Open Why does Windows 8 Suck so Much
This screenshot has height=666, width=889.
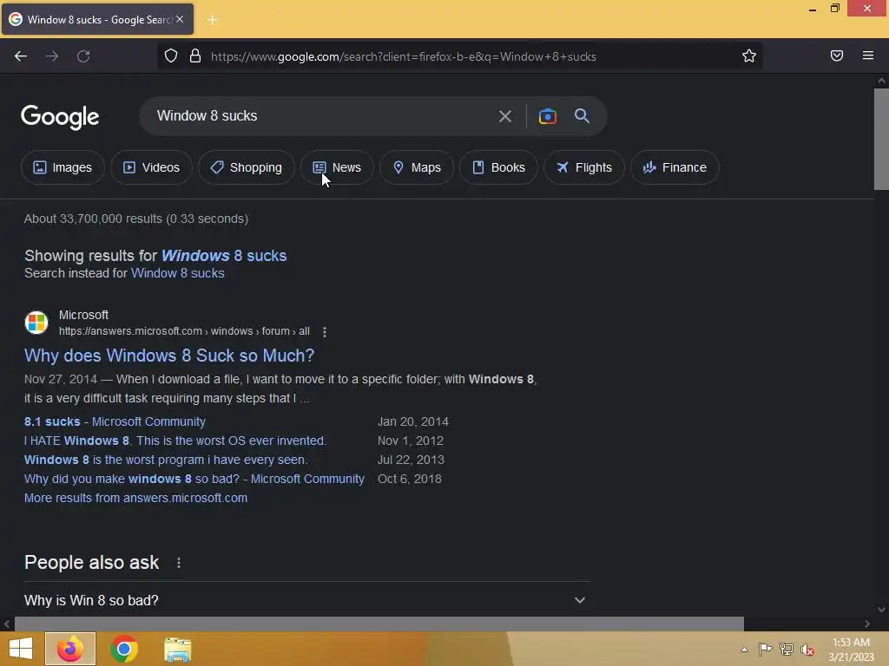point(169,356)
